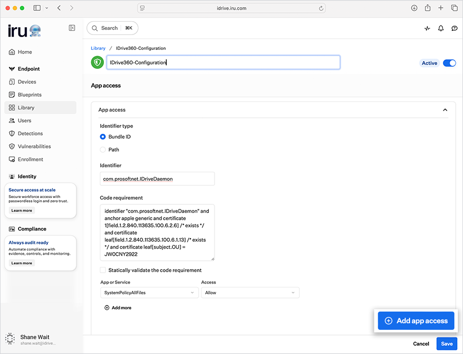
Task: Click the Secure access at scale title
Action: pos(32,190)
